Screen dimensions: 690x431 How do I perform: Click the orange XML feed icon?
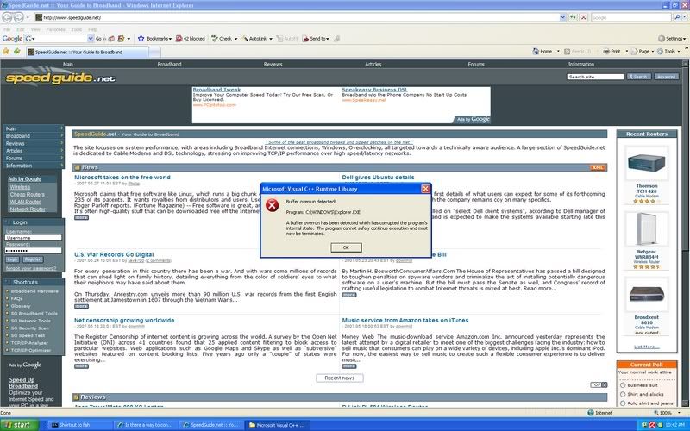point(598,167)
